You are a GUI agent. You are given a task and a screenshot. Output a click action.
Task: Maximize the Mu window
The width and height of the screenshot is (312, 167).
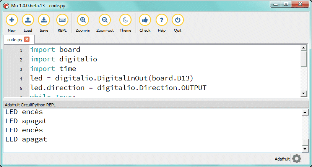click(x=286, y=4)
